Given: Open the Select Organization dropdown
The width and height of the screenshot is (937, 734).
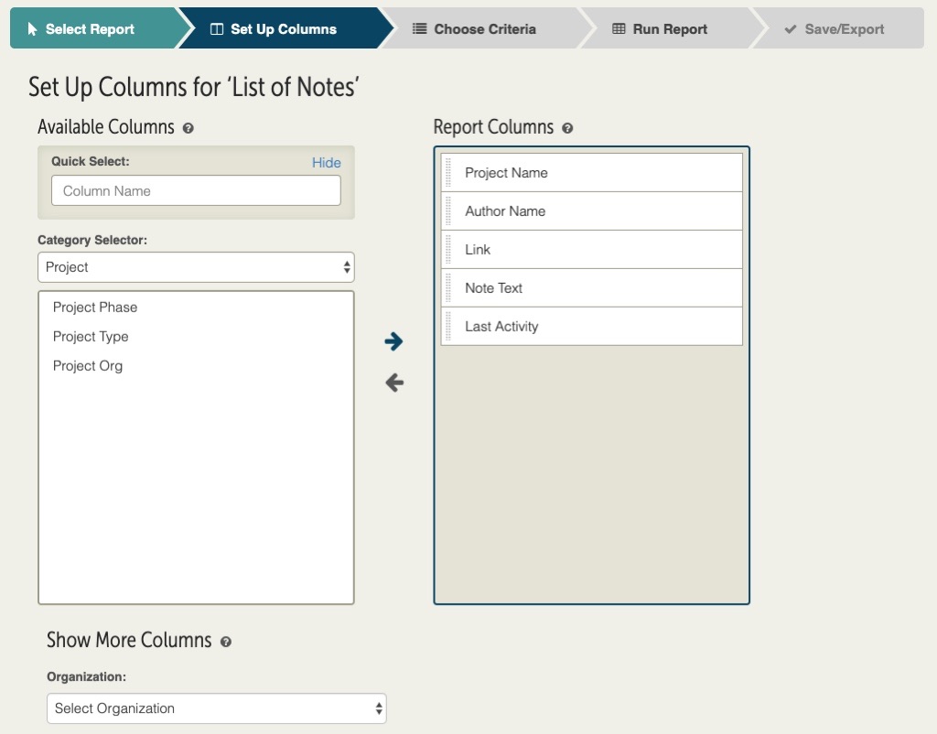Looking at the screenshot, I should [216, 708].
